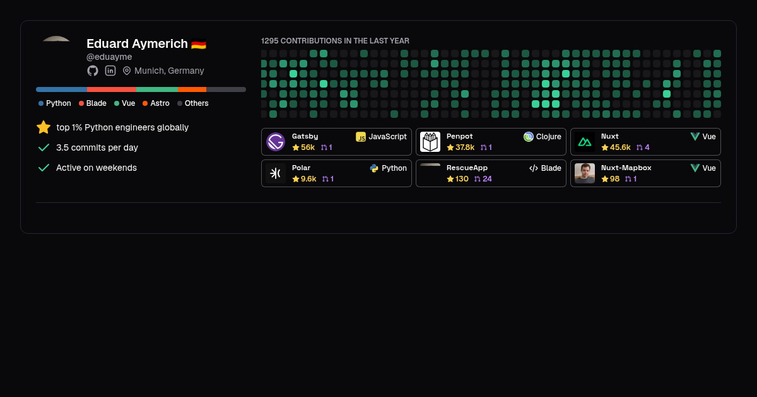
Task: Open the Nuxt-Mapbox repository title
Action: click(626, 168)
